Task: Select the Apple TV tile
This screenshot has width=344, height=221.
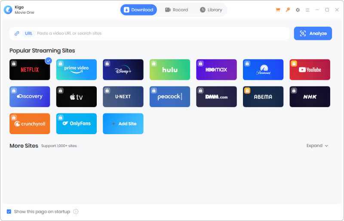Action: point(77,97)
